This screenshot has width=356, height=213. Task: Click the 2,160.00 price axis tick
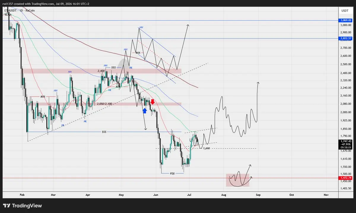pos(346,96)
